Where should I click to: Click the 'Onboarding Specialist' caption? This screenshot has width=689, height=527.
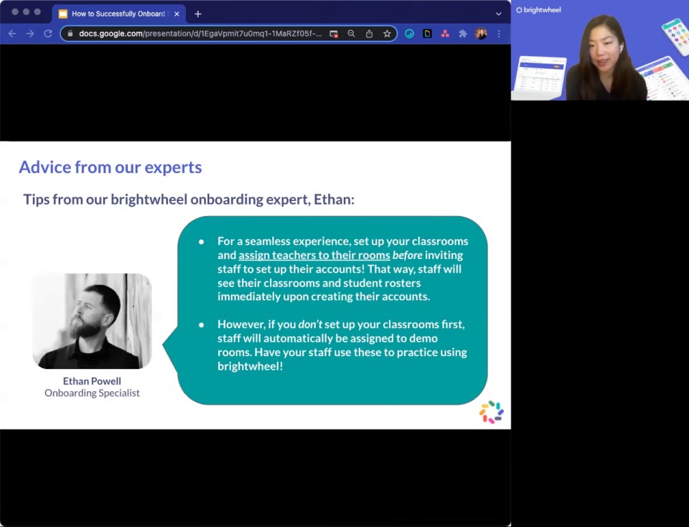coord(92,393)
